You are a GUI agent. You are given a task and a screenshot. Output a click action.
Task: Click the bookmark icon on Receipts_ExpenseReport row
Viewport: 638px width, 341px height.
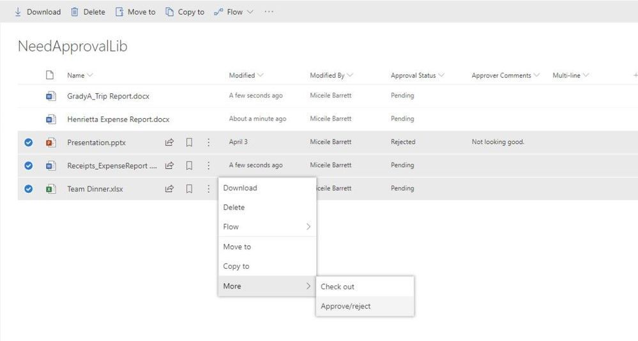[189, 165]
